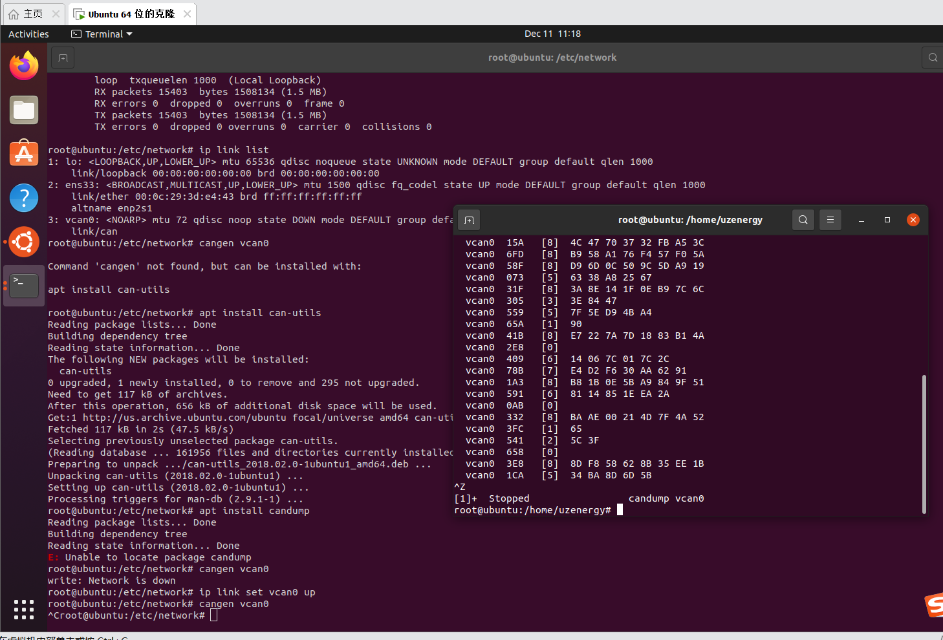Click the vcan0 41B candump row
This screenshot has height=640, width=943.
pos(585,336)
